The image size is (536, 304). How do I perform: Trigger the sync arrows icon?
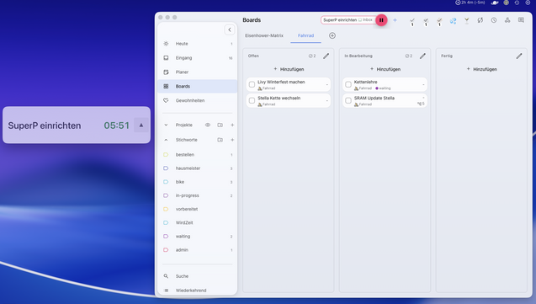click(480, 20)
